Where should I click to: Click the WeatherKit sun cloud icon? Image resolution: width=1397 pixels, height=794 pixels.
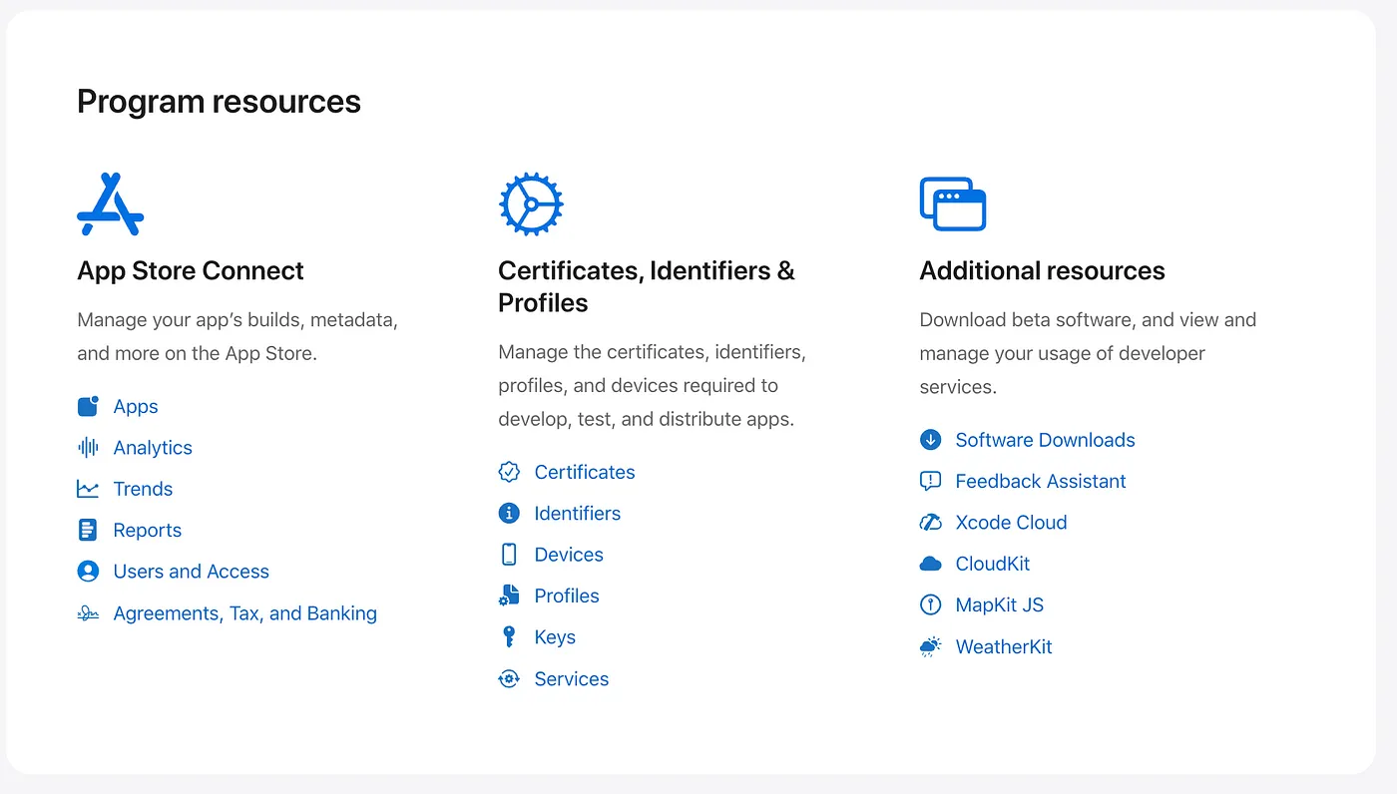click(930, 646)
